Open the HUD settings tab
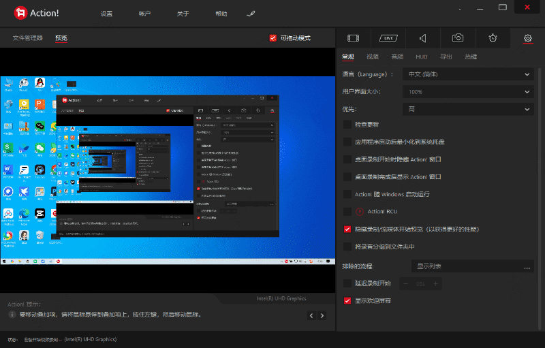 pos(422,57)
